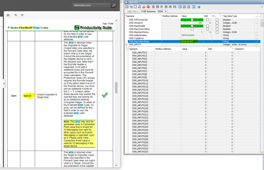The height and width of the screenshot is (170, 264).
Task: Click the upper Tagname column header
Action: pos(143,16)
